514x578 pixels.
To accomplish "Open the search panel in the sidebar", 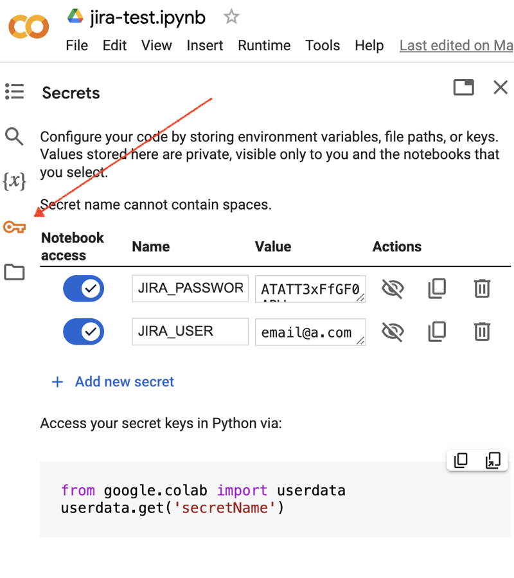I will 14,136.
